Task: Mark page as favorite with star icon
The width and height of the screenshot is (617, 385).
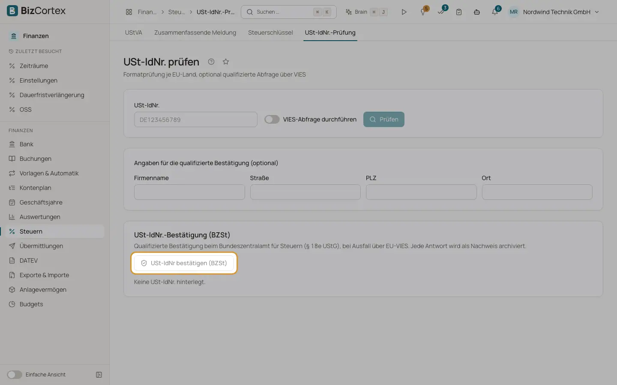Action: pyautogui.click(x=226, y=62)
